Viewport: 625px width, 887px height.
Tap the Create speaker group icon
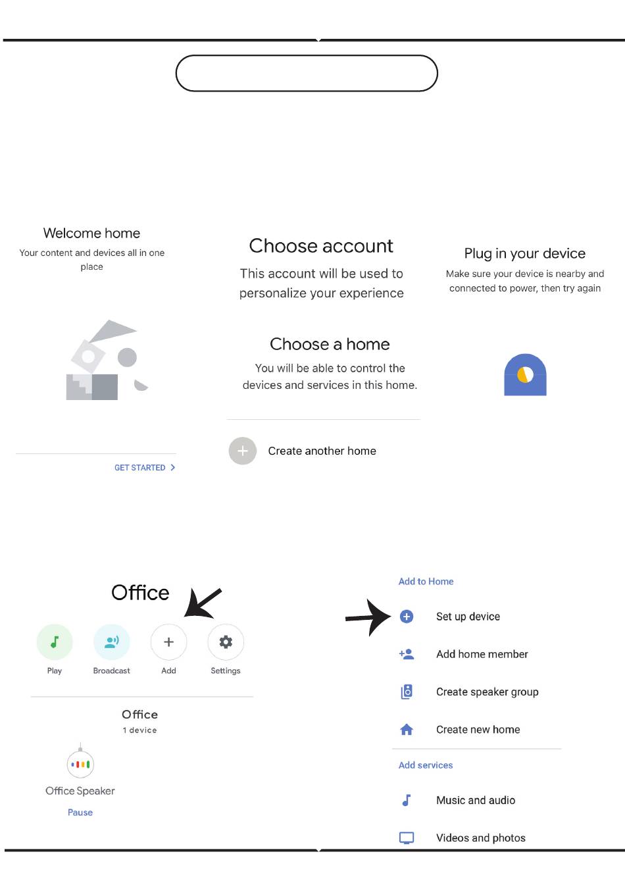coord(407,692)
